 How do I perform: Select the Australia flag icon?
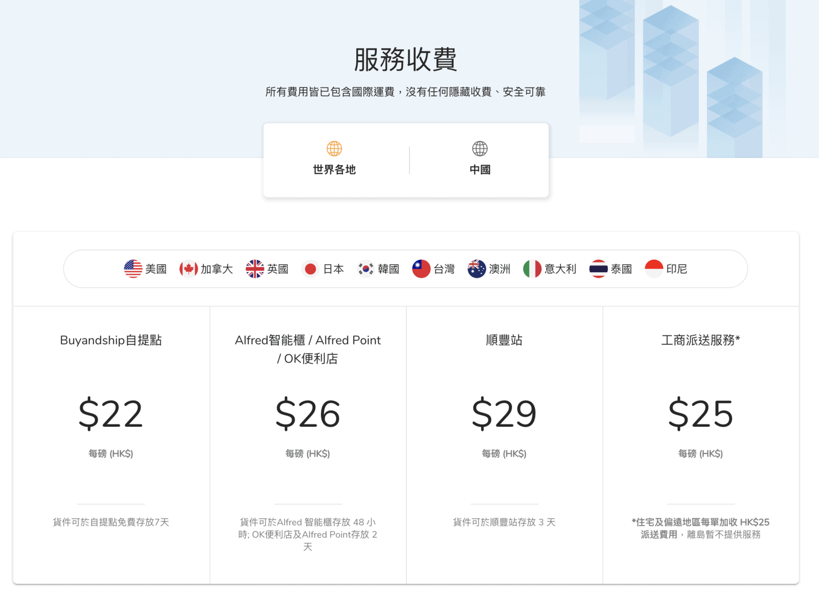coord(477,269)
